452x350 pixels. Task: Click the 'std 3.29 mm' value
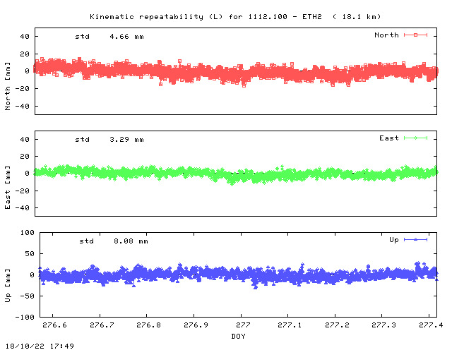(109, 140)
